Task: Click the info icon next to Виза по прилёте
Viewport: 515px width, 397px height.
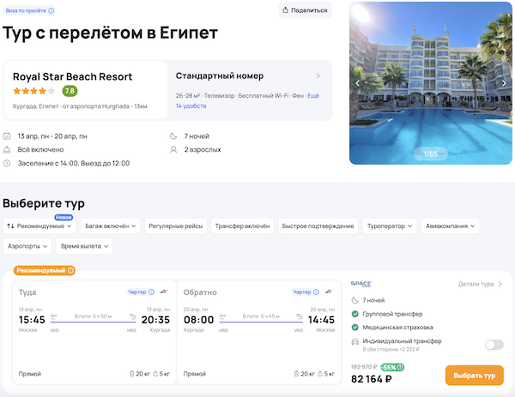Action: pos(51,11)
